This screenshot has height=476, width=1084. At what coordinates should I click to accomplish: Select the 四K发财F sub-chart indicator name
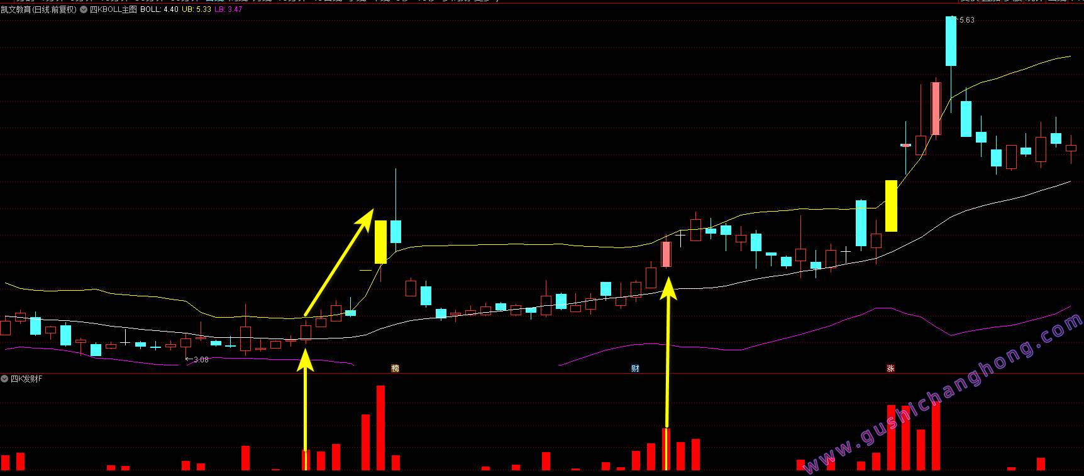point(26,379)
